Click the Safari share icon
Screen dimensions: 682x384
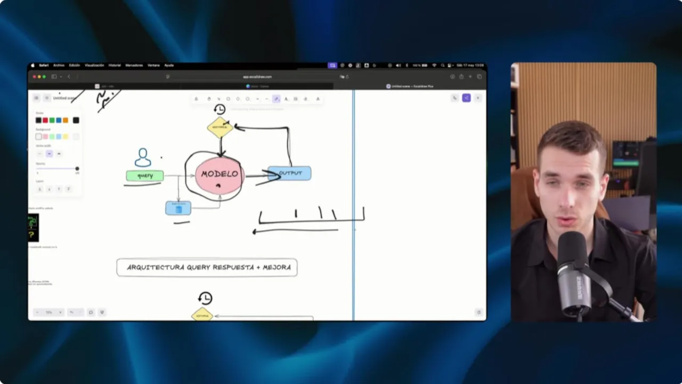(x=461, y=76)
